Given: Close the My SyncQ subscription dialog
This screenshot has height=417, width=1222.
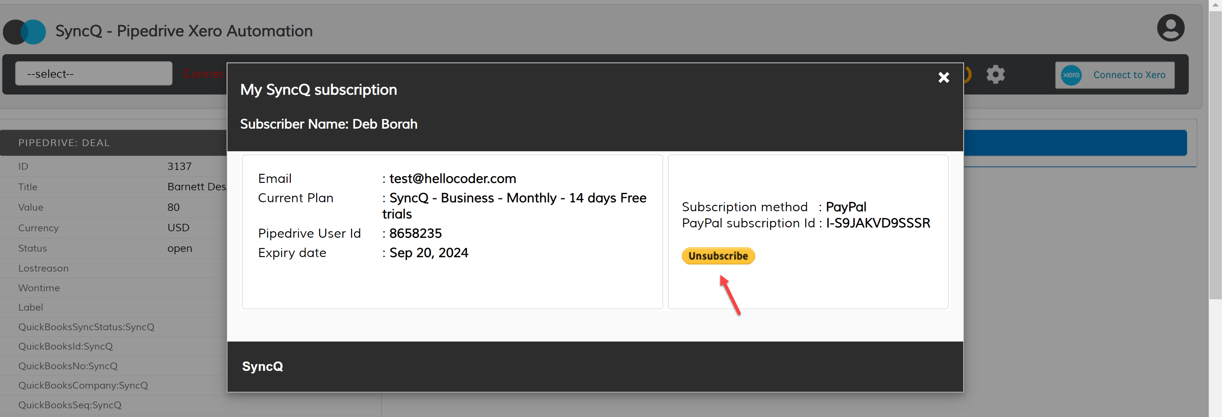Looking at the screenshot, I should tap(943, 77).
